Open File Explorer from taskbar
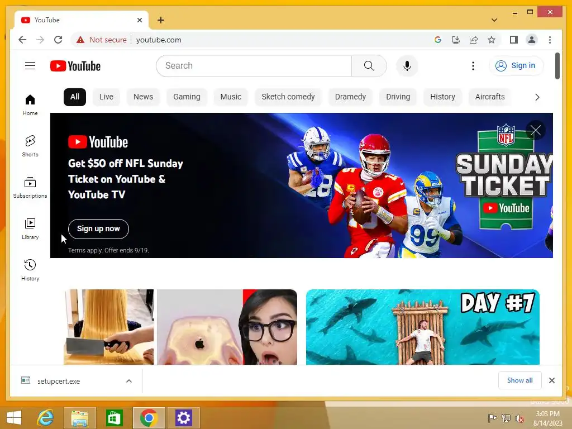Viewport: 572px width, 429px height. 79,418
